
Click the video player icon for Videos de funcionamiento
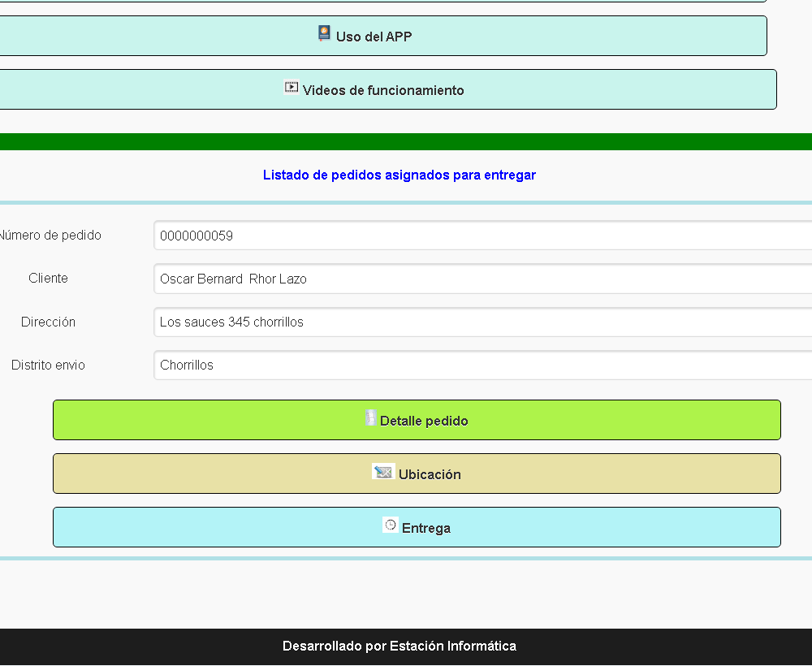(292, 88)
